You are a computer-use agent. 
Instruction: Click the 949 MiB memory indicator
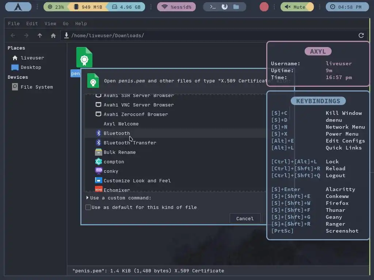88,7
